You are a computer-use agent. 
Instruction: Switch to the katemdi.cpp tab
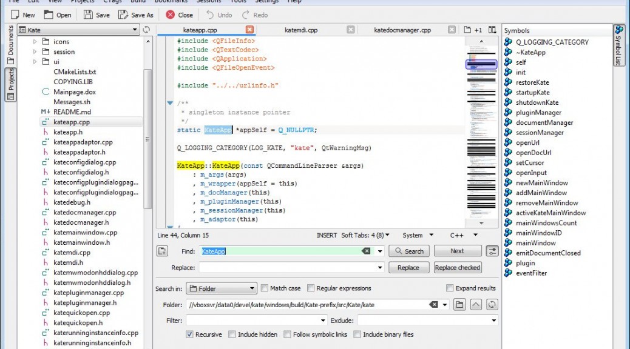(x=301, y=30)
